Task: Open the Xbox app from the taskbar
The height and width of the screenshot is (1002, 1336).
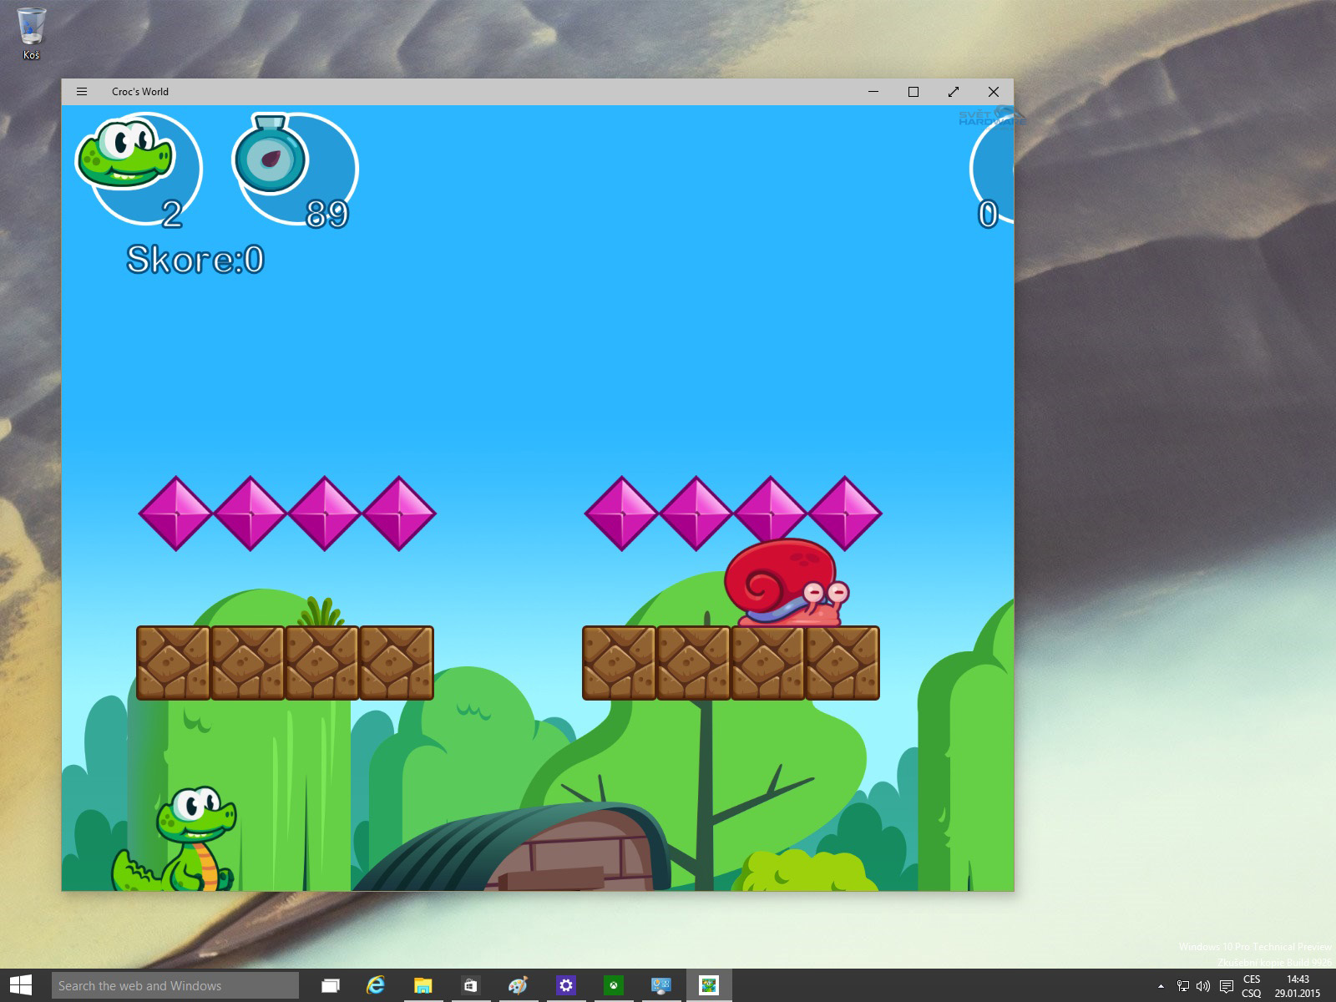Action: pyautogui.click(x=614, y=985)
